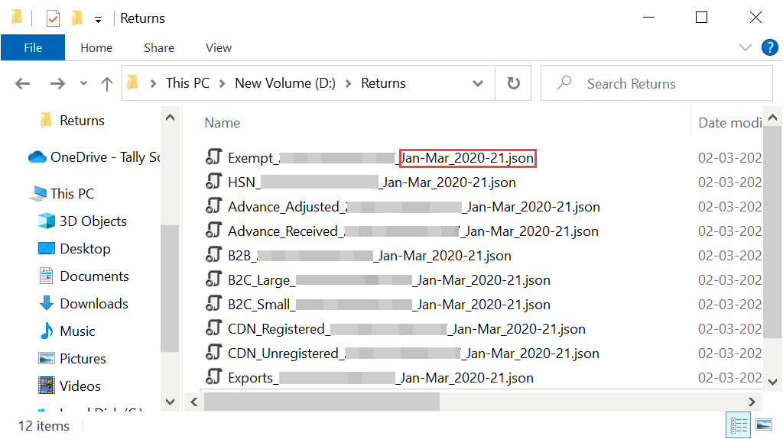This screenshot has height=439, width=783.
Task: Click file list scroll down arrow
Action: pyautogui.click(x=772, y=383)
